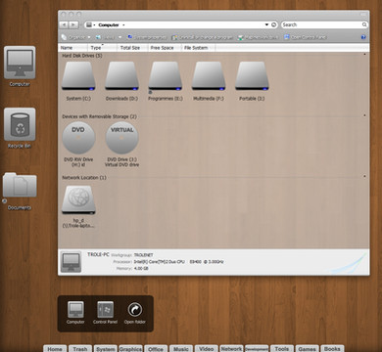Collapse the Network Location group arrow
Screen dimensions: 382x352
click(x=364, y=176)
